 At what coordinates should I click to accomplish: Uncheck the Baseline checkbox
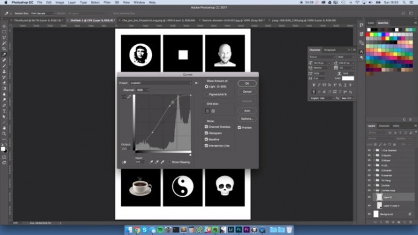pos(206,139)
